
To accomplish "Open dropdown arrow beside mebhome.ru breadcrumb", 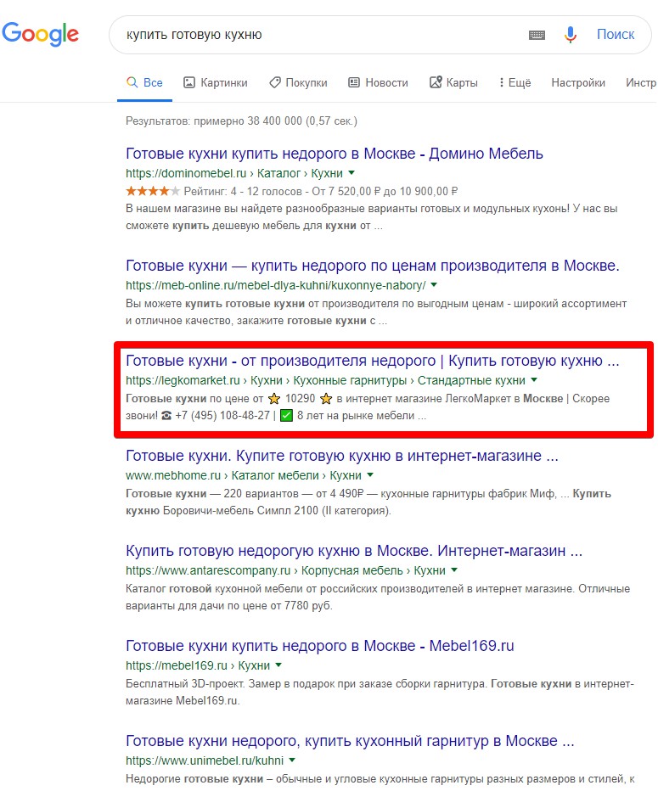I will tap(370, 475).
